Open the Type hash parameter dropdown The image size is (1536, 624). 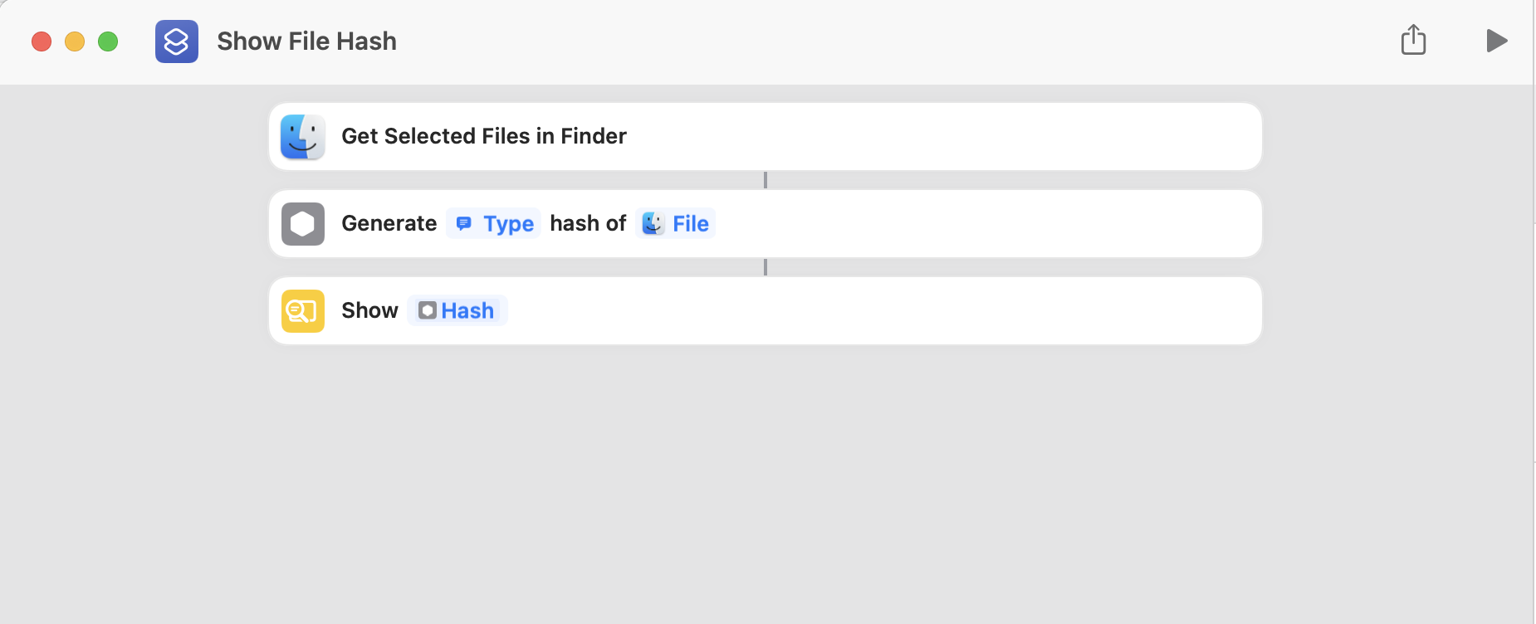pos(494,223)
